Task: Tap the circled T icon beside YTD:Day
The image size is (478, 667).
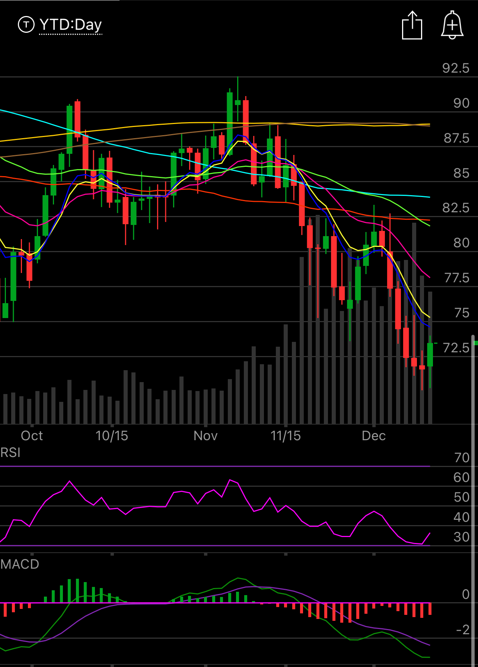Action: [x=26, y=25]
